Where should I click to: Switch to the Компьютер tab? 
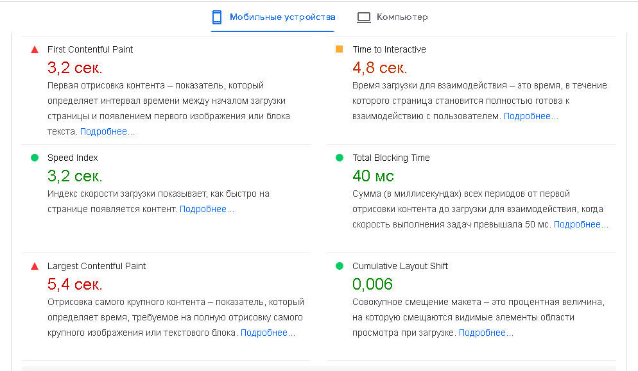click(402, 17)
